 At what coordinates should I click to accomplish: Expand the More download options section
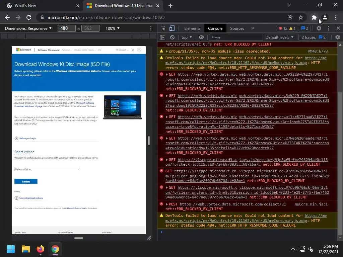29,198
